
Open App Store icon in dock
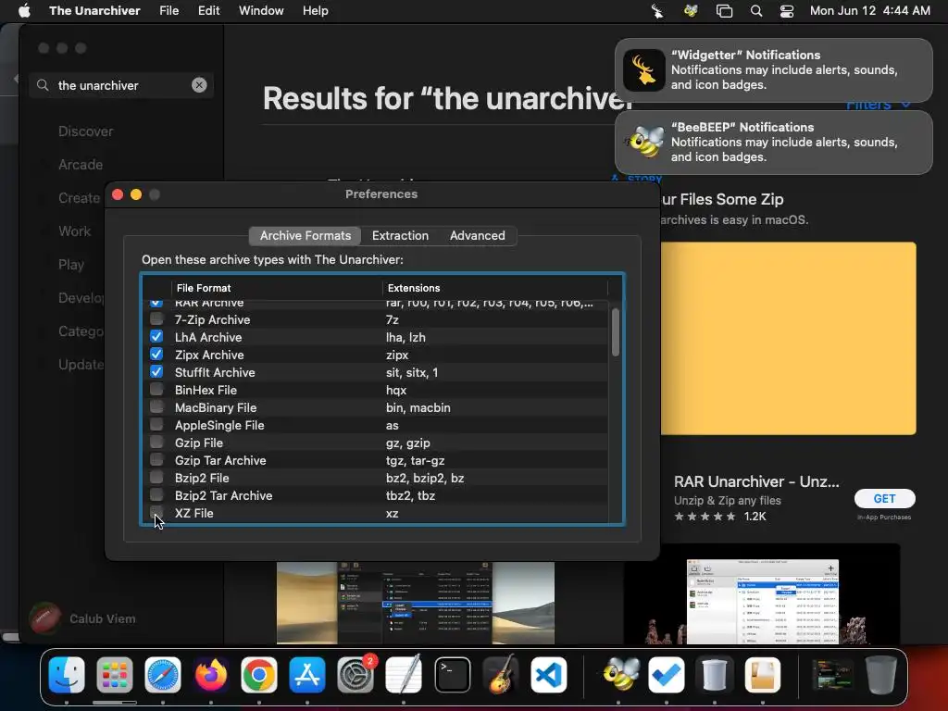point(307,675)
